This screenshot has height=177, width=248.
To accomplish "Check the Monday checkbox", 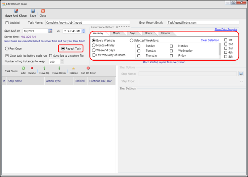I will 171,46.
